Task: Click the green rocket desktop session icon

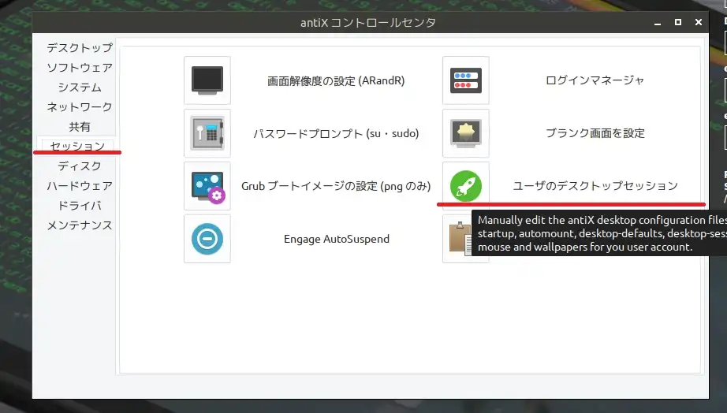Action: (x=465, y=186)
